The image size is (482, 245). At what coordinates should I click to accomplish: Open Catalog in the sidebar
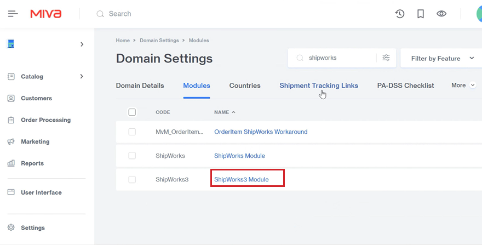pos(32,76)
